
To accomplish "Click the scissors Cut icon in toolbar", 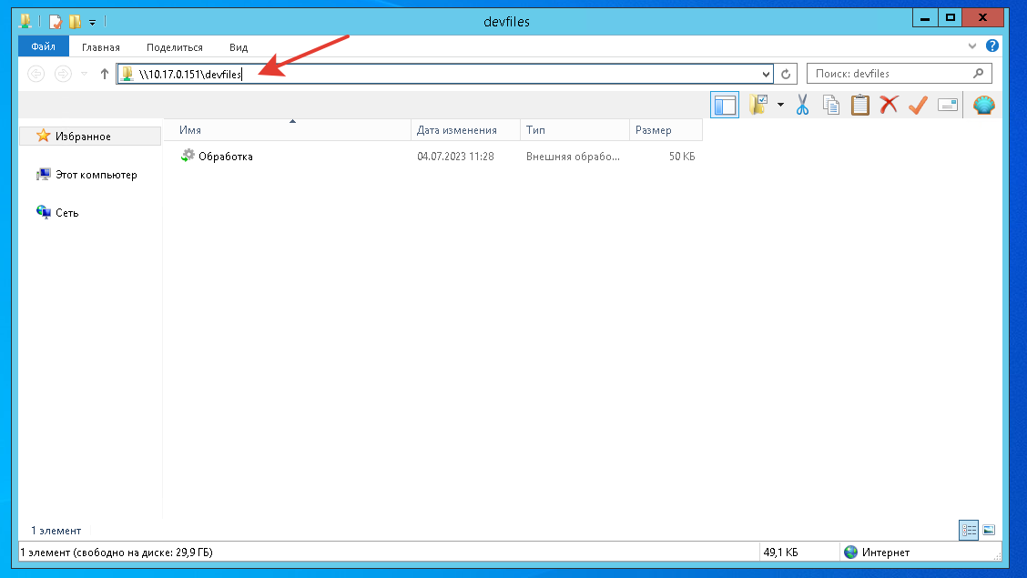I will click(x=802, y=105).
